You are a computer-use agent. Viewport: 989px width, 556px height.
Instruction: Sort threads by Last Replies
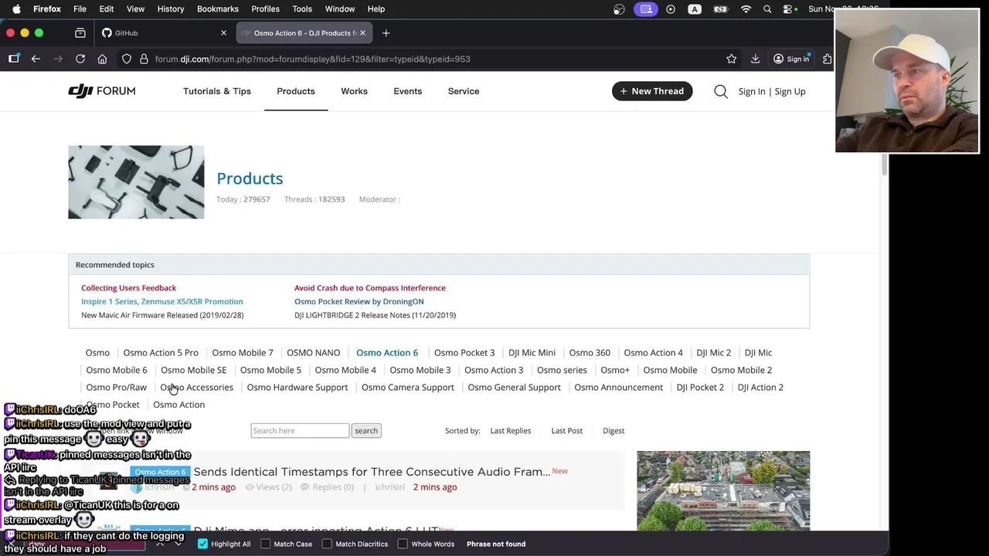(x=511, y=431)
